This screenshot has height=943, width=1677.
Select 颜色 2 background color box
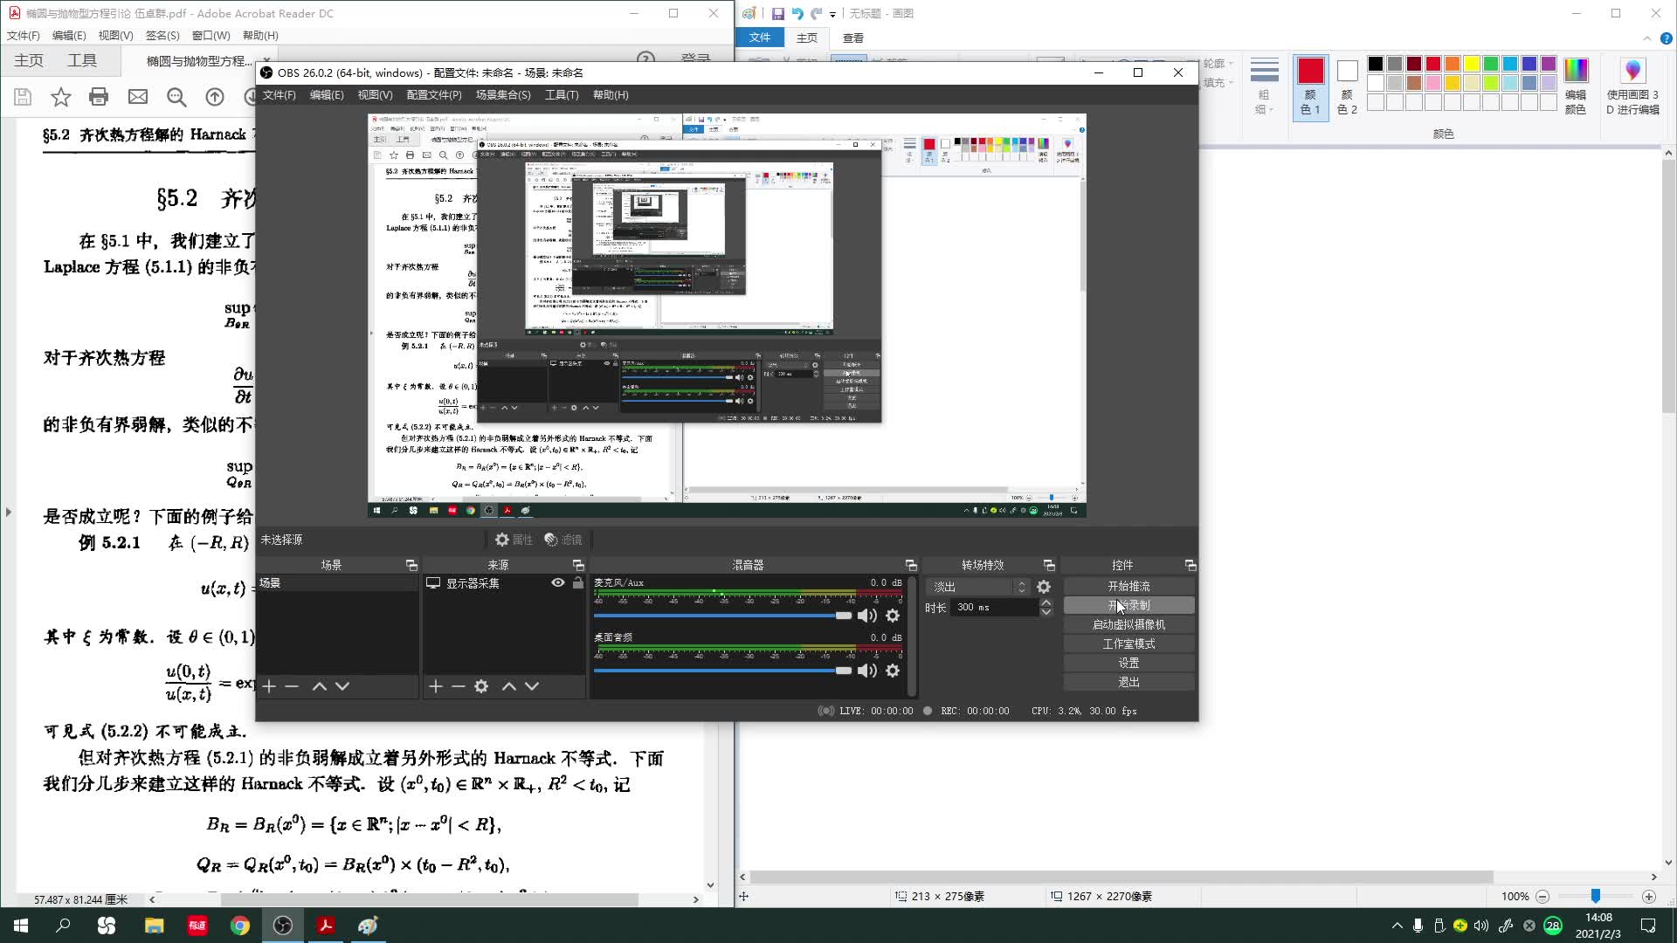pyautogui.click(x=1347, y=86)
